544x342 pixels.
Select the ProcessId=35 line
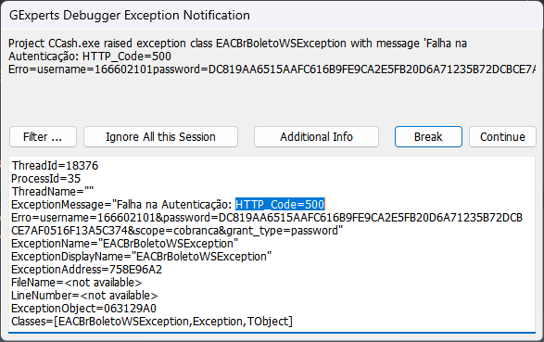[45, 178]
